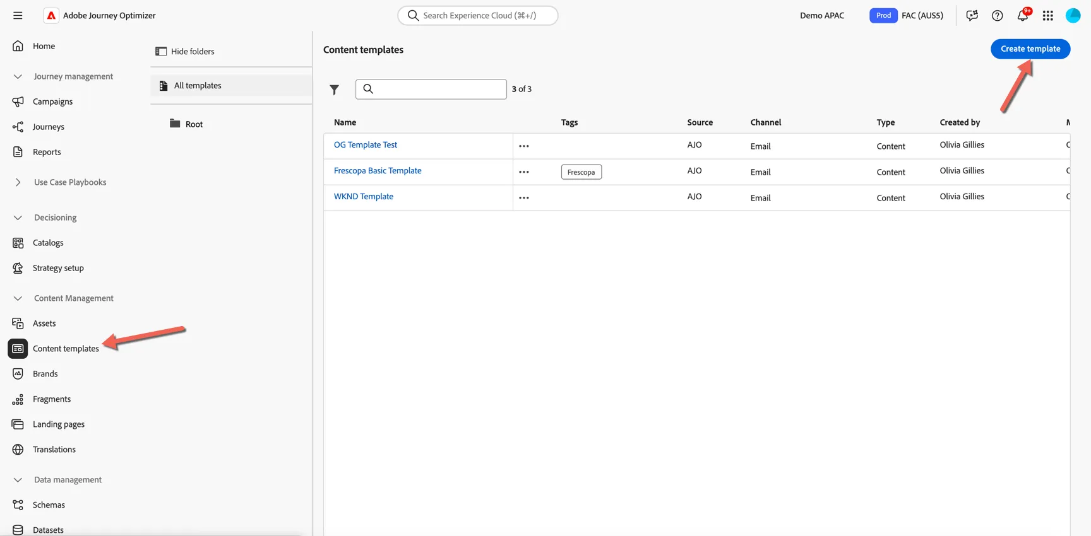Viewport: 1091px width, 536px height.
Task: Click the filter funnel icon
Action: coord(335,90)
